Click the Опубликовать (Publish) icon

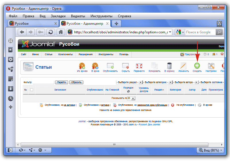point(110,66)
